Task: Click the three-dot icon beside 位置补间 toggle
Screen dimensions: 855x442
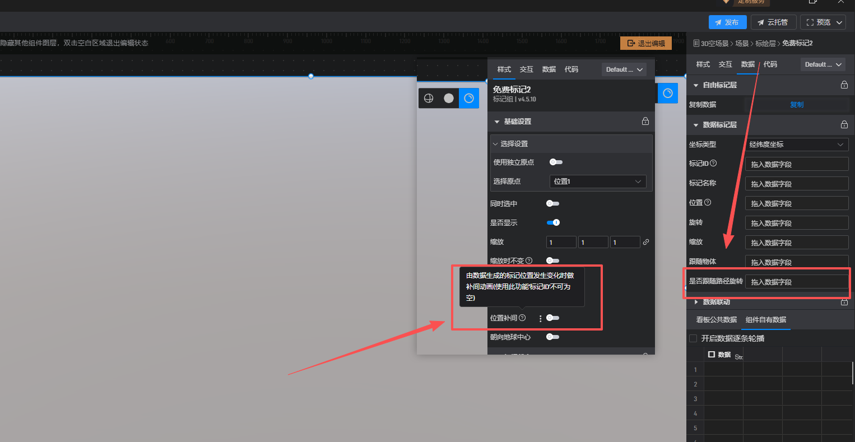Action: click(541, 318)
